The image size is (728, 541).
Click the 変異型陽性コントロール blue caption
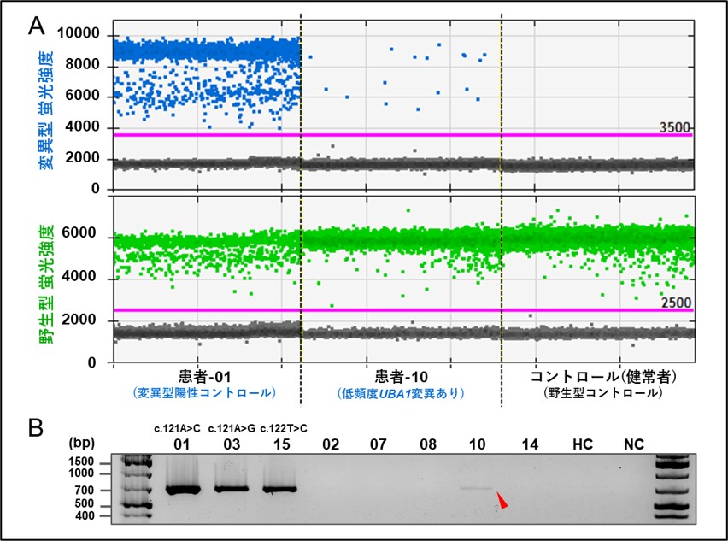[x=203, y=394]
